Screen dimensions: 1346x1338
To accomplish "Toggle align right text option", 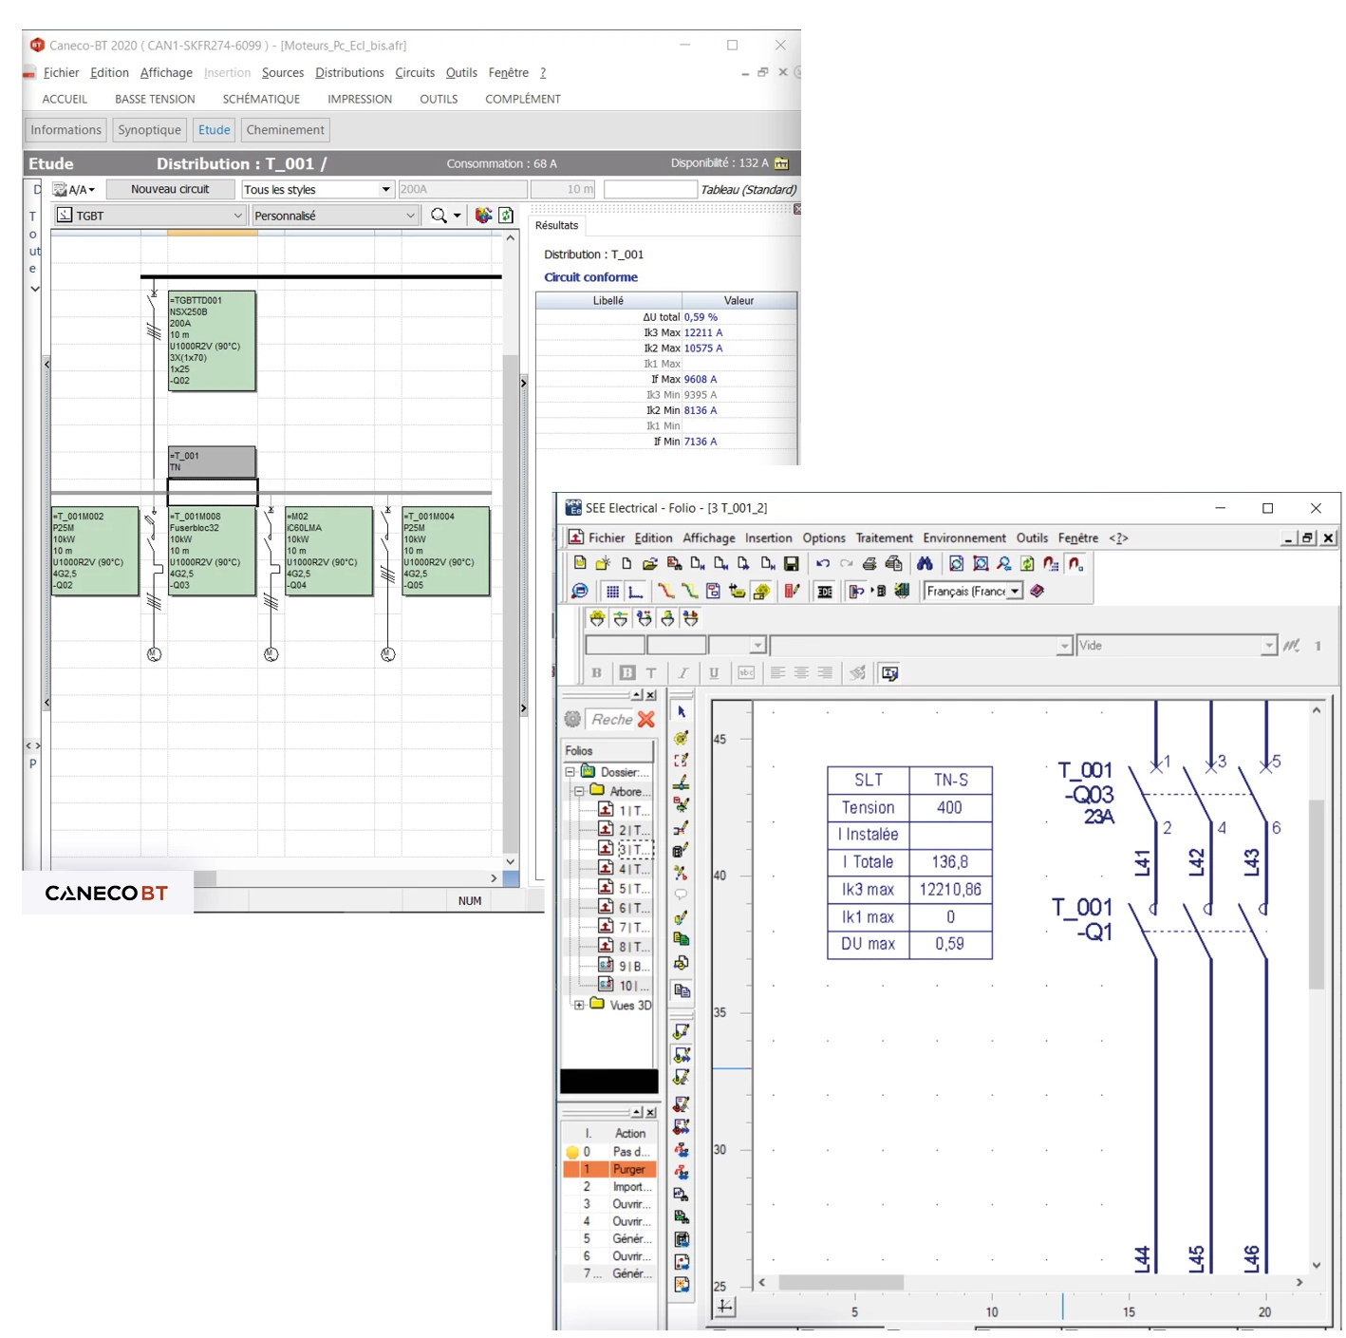I will pyautogui.click(x=825, y=673).
